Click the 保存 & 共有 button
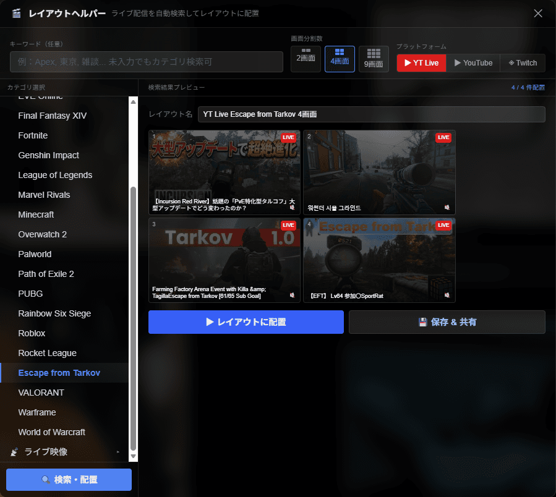 pos(447,322)
